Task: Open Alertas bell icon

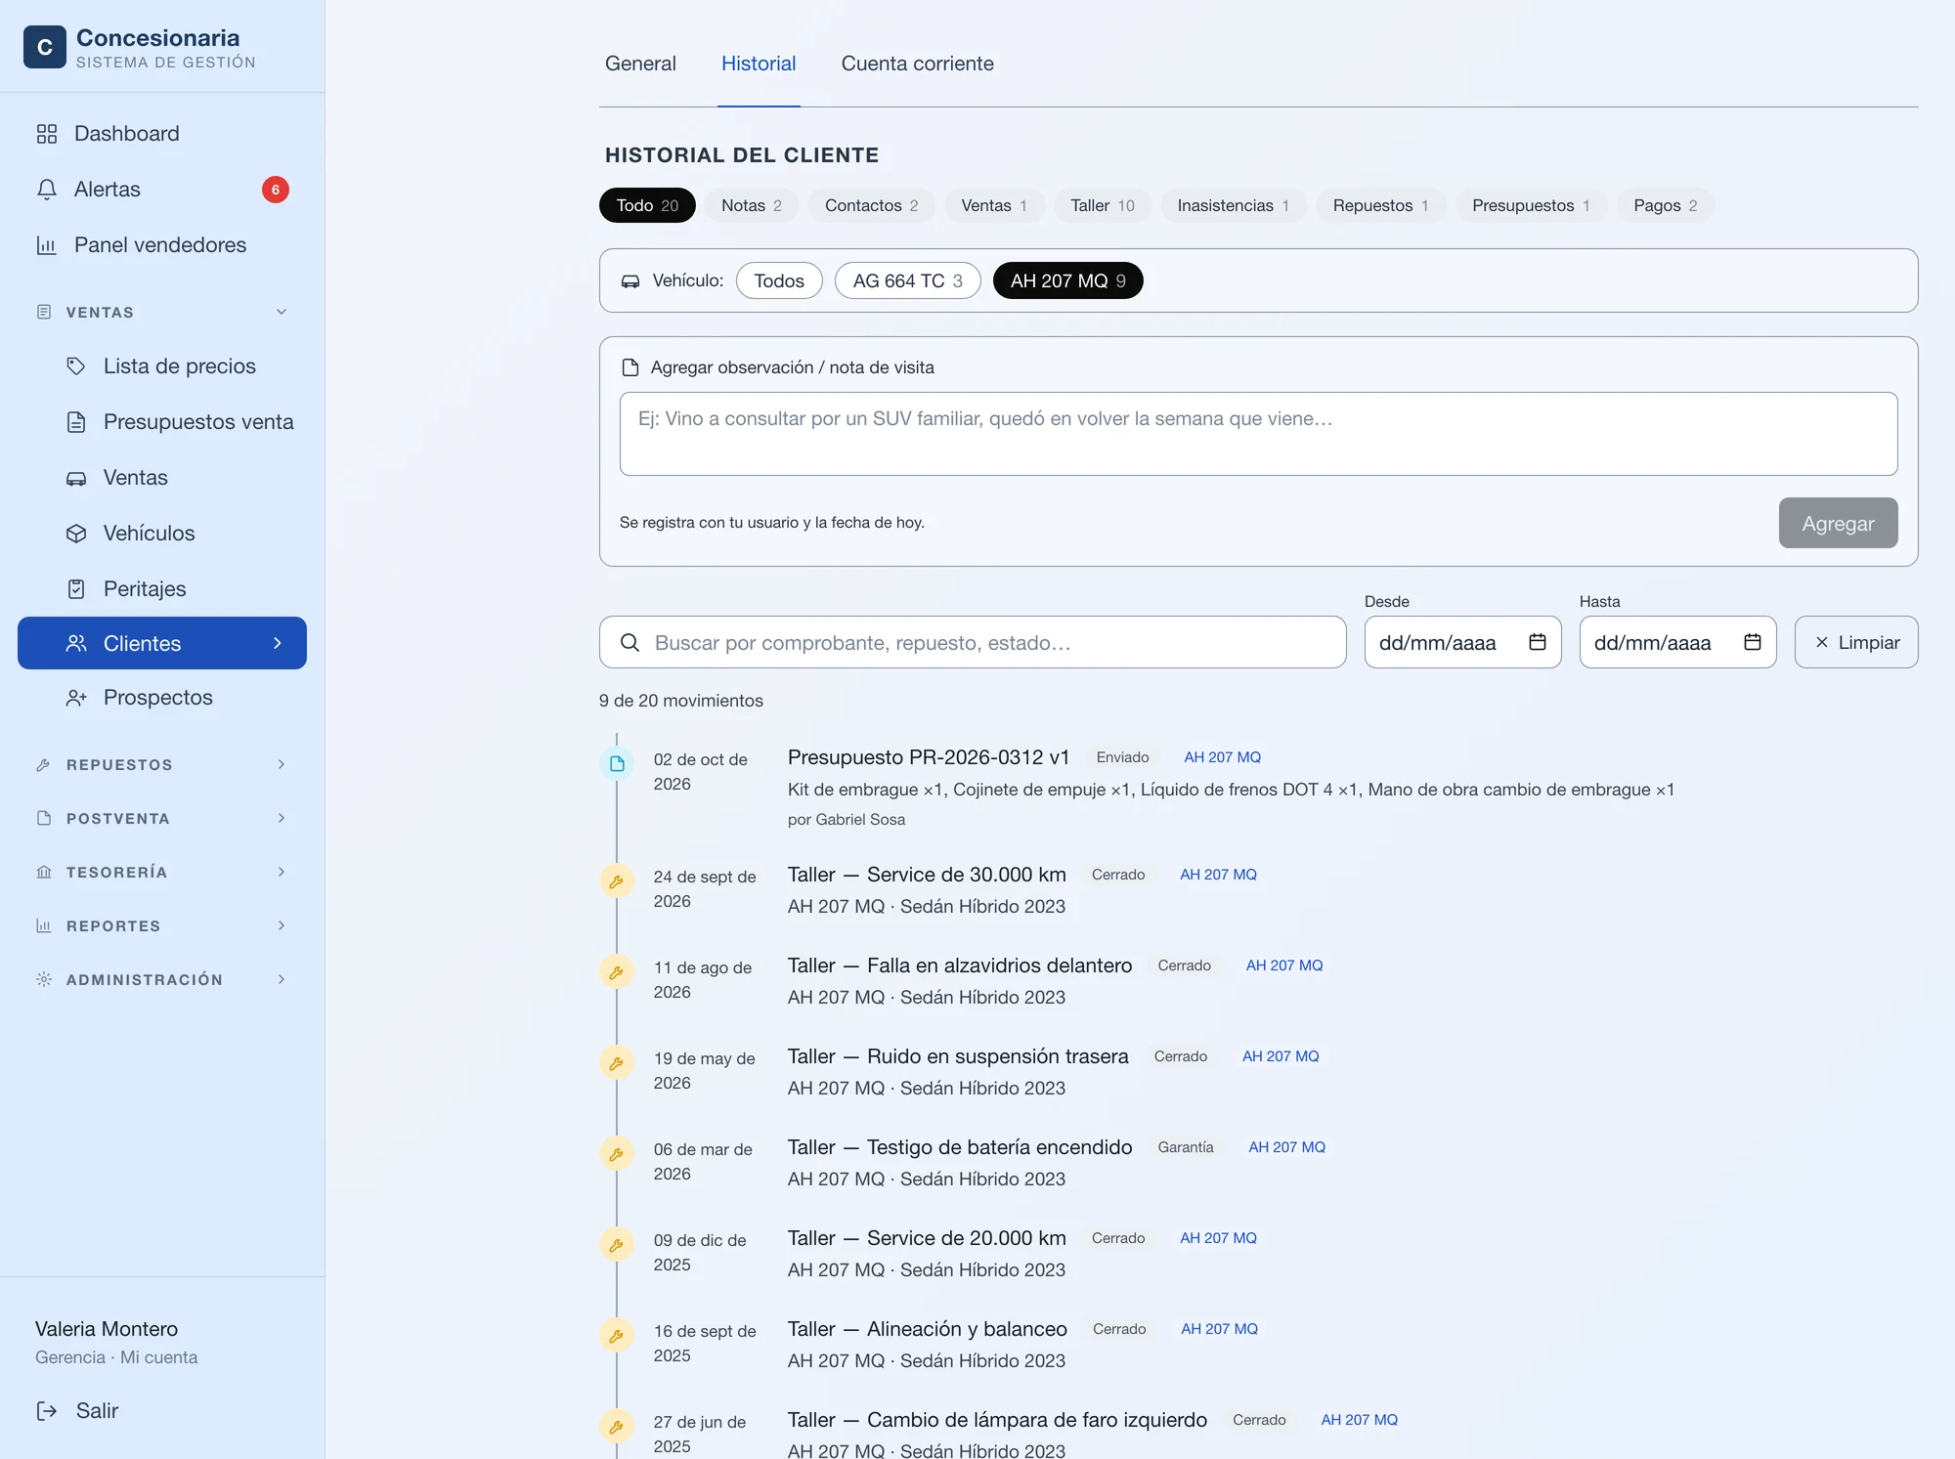Action: tap(47, 190)
